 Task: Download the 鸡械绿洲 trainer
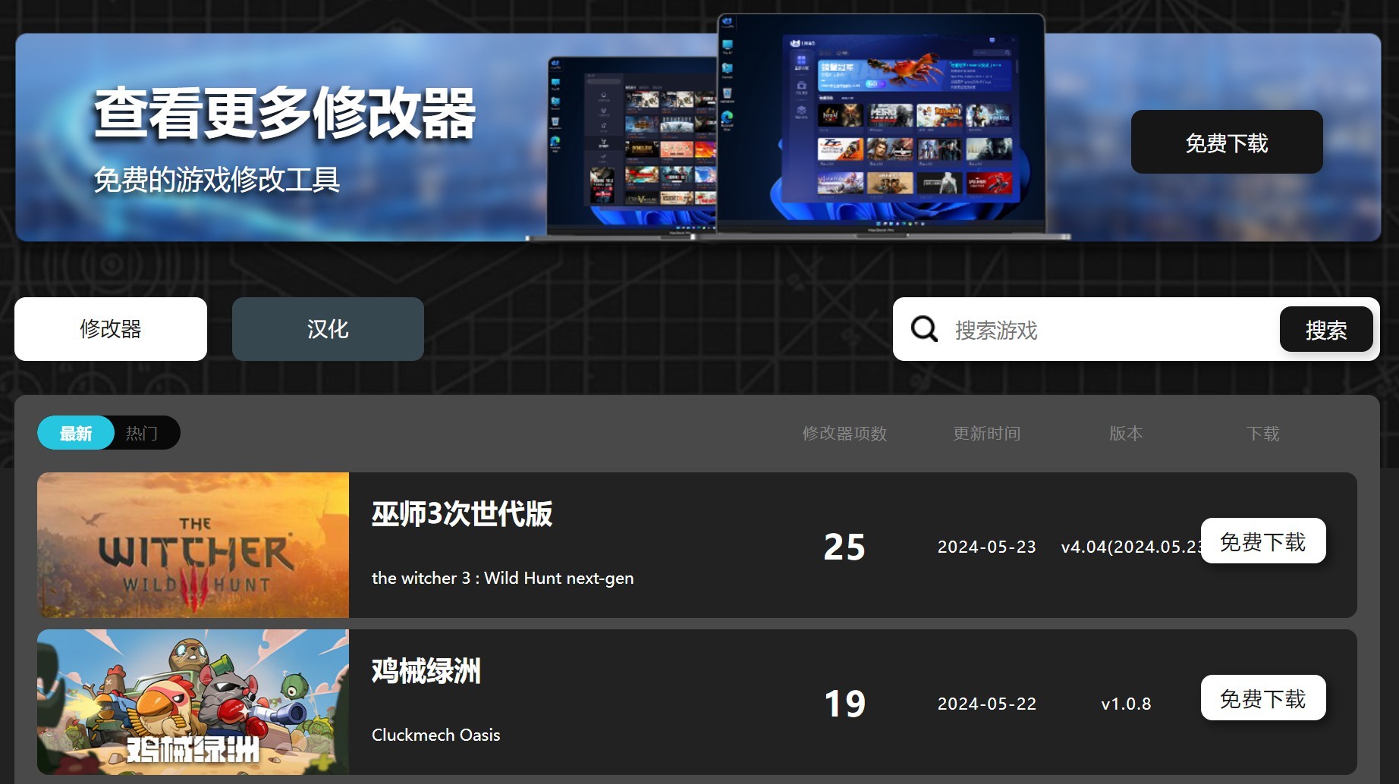coord(1263,698)
